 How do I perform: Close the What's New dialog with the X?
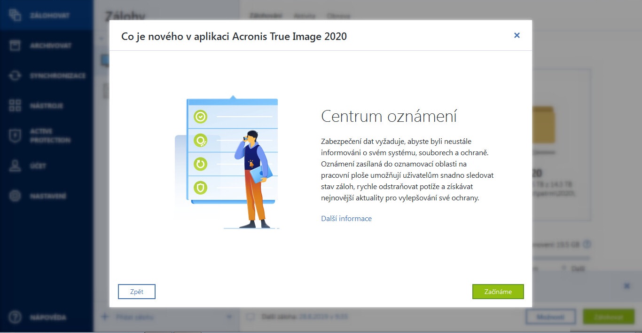pyautogui.click(x=517, y=35)
